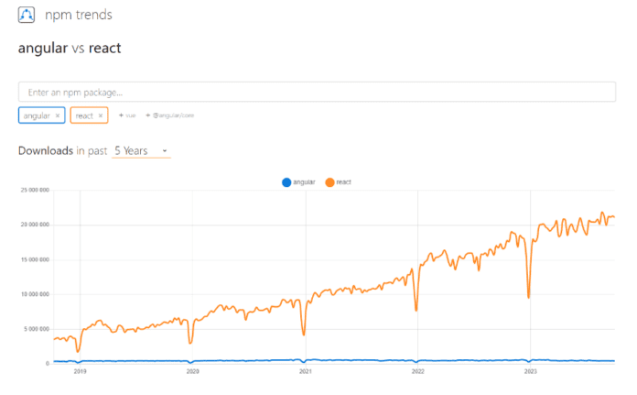
Task: Click the 2020 marker on the x-axis
Action: (192, 372)
